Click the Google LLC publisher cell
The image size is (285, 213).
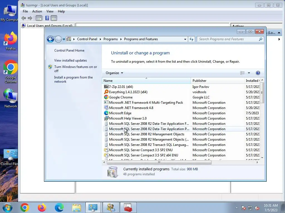201,97
